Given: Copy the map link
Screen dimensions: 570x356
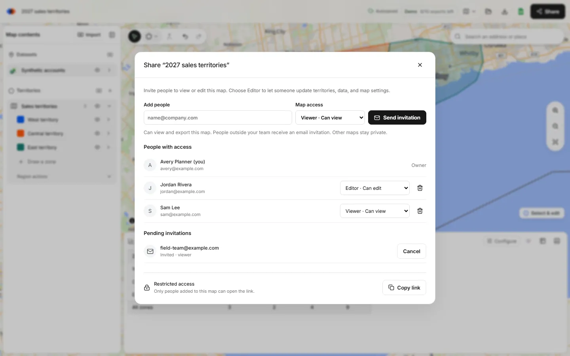Looking at the screenshot, I should 404,288.
